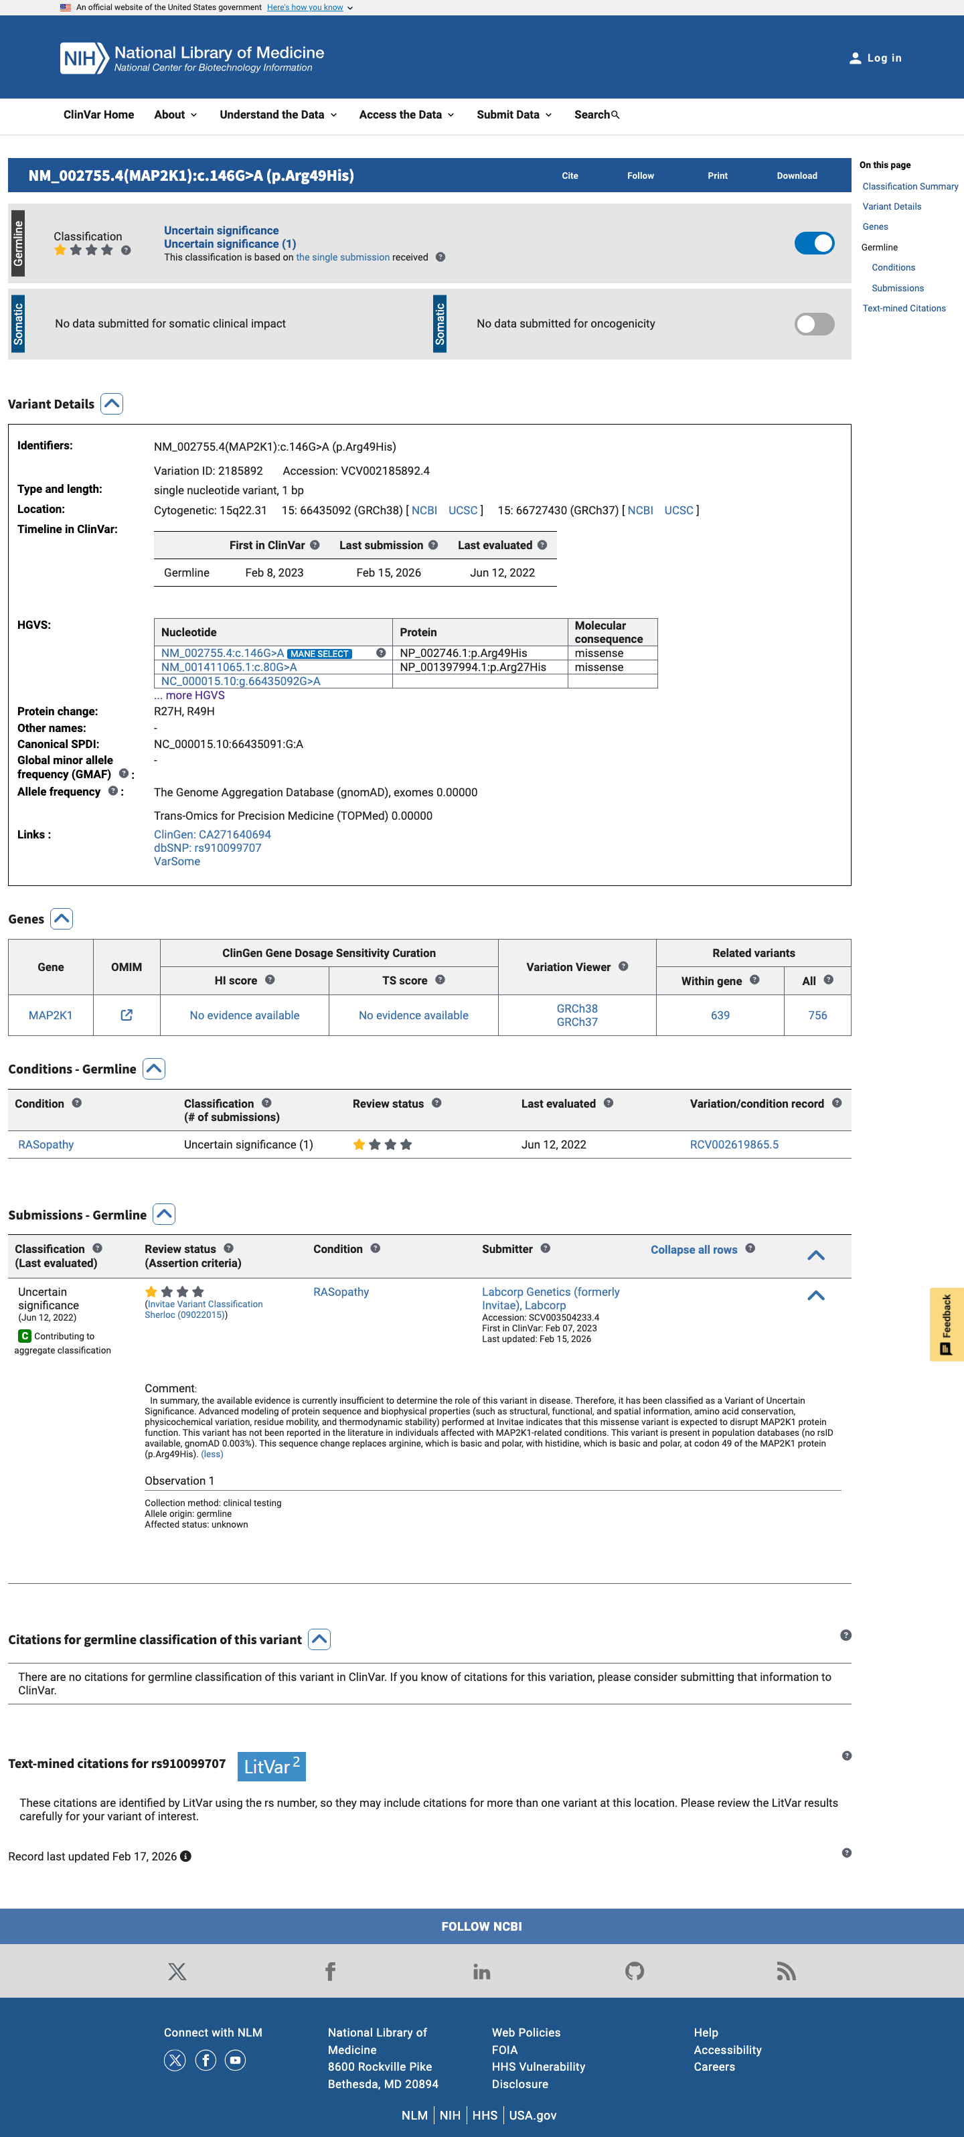Collapse the Genes section

point(62,918)
